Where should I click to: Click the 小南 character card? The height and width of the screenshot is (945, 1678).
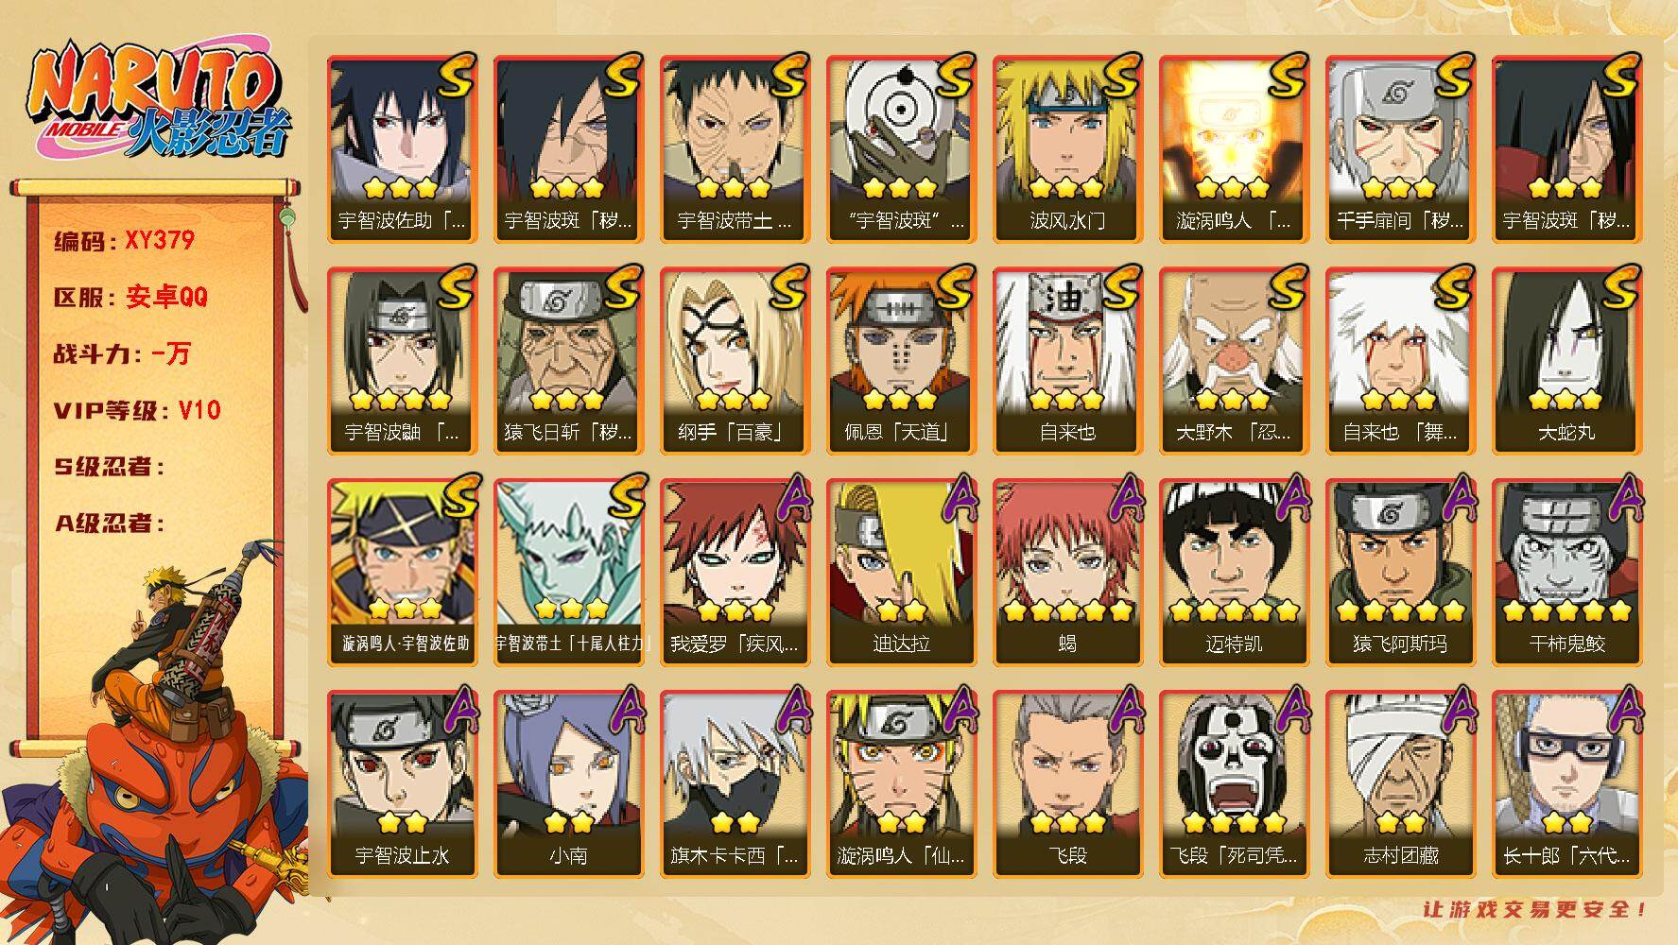pyautogui.click(x=568, y=784)
